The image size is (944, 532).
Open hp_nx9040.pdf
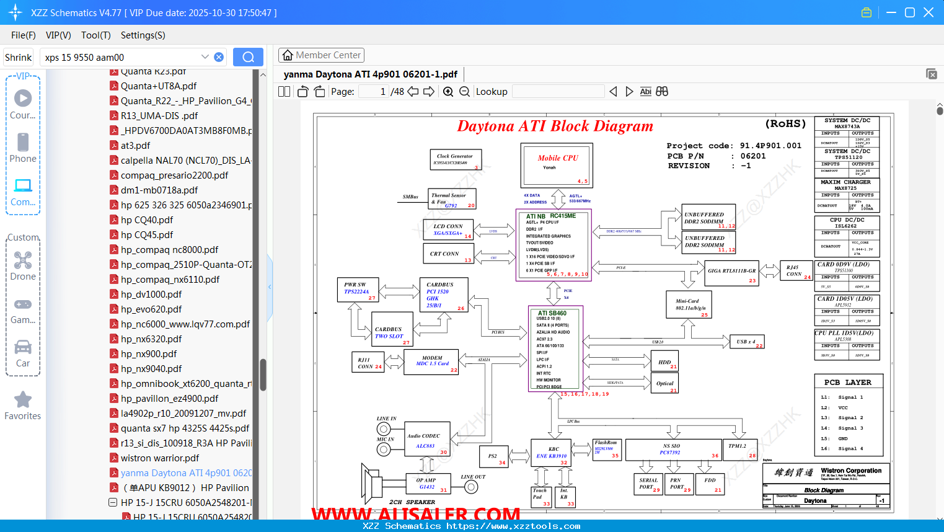151,369
